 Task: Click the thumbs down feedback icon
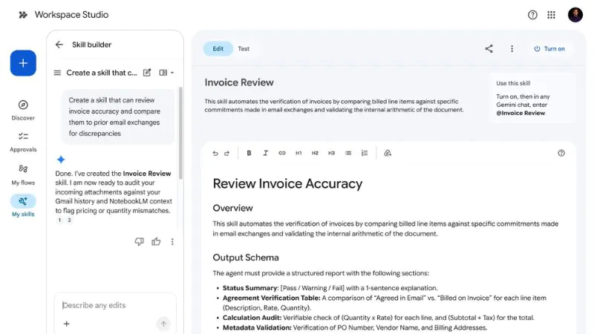[139, 242]
